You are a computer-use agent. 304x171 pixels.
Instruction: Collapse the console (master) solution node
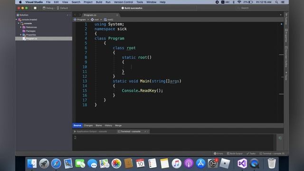[16, 19]
